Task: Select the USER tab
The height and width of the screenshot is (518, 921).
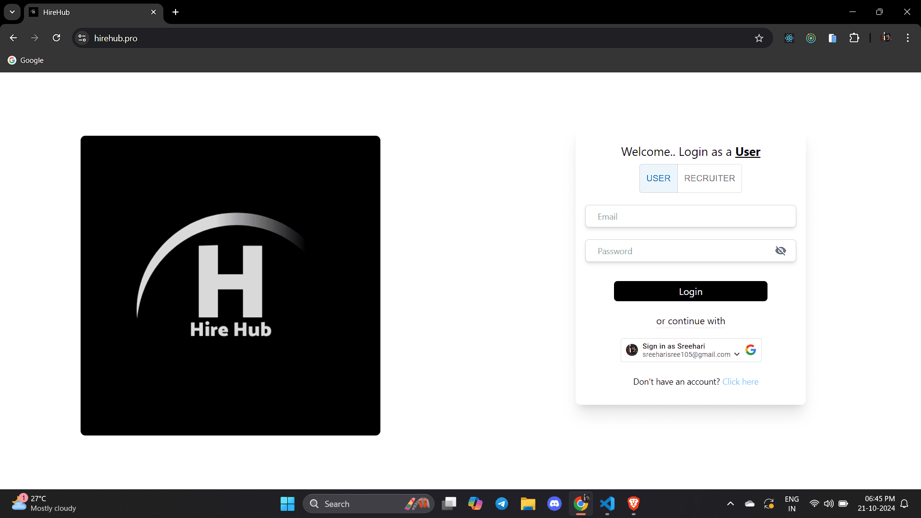Action: 659,178
